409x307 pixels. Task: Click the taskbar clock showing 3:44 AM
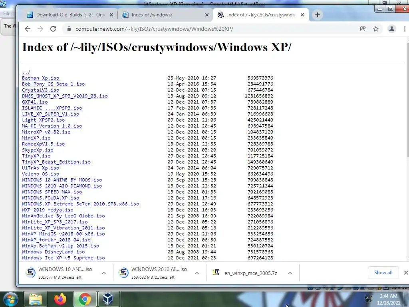(388, 299)
